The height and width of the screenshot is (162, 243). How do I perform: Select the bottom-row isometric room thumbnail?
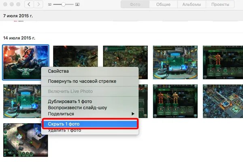pyautogui.click(x=26, y=140)
